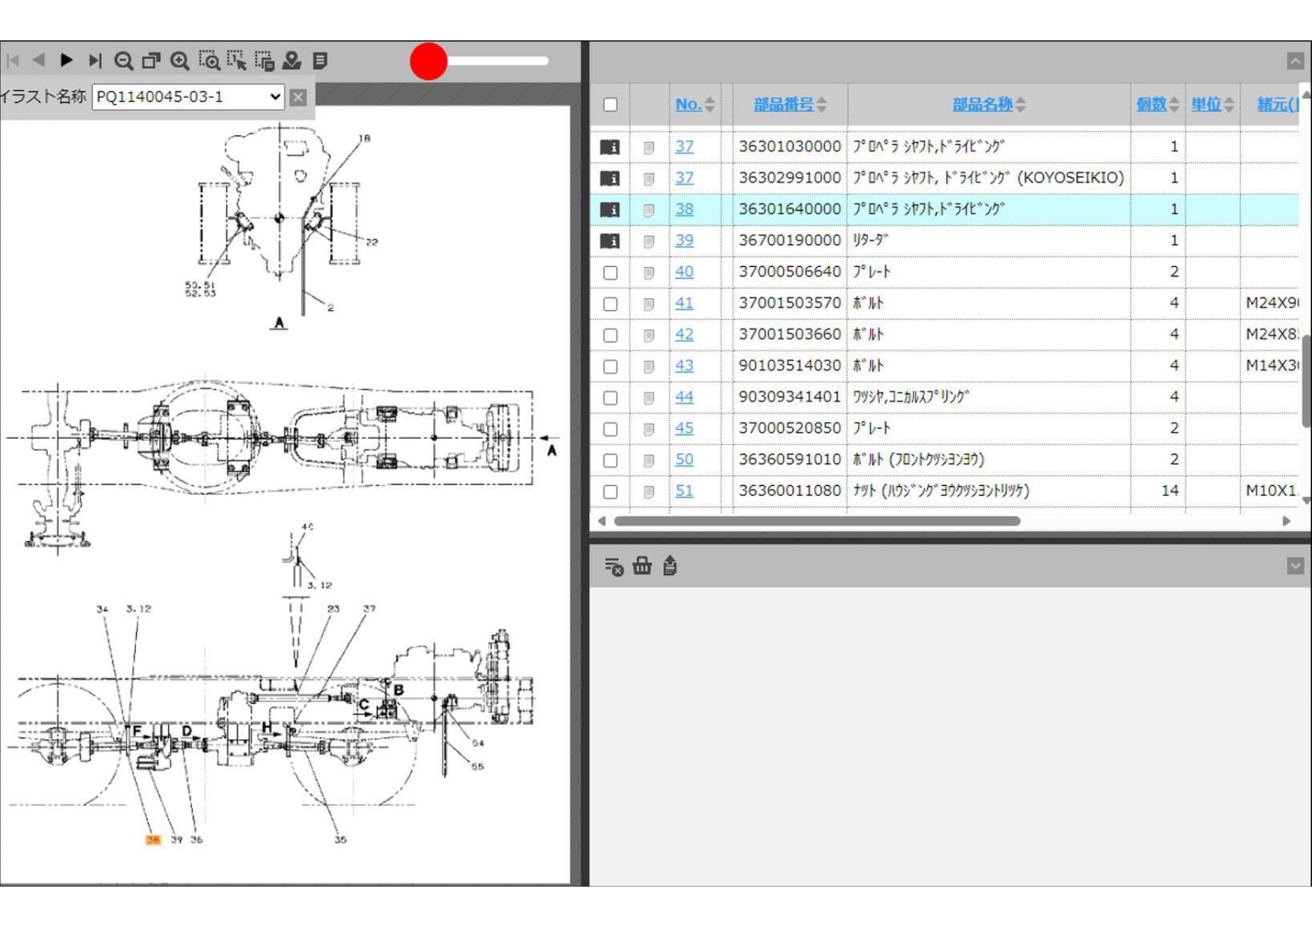Viewport: 1312px width, 927px height.
Task: Click the zoom out magnifier icon
Action: (123, 61)
